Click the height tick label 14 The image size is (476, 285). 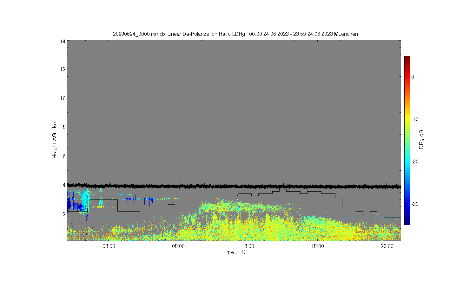[63, 41]
